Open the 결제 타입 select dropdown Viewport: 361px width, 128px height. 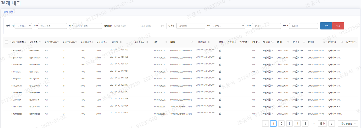click(24, 26)
